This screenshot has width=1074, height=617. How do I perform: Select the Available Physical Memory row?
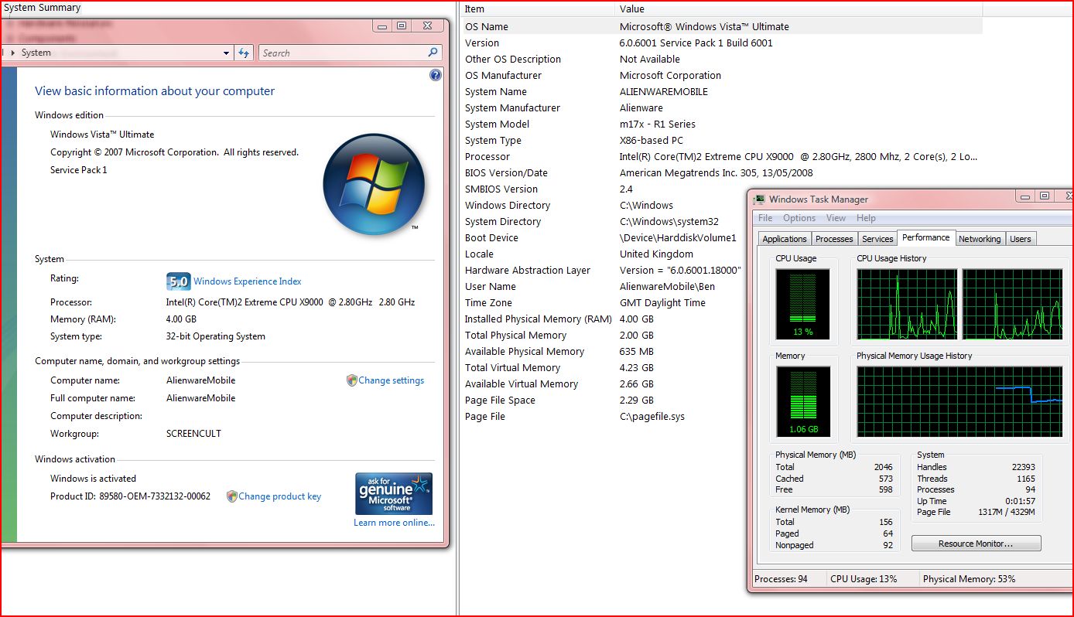pos(604,351)
